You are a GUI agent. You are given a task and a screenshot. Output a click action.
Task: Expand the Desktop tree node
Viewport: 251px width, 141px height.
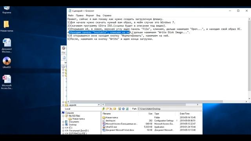point(64,125)
